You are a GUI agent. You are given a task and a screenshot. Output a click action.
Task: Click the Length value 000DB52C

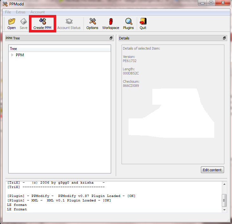click(x=131, y=73)
